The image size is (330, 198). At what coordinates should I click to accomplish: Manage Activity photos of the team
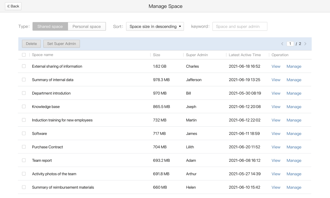(294, 174)
